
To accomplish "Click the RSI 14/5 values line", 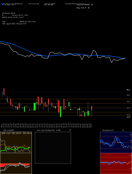I will point(15,15).
